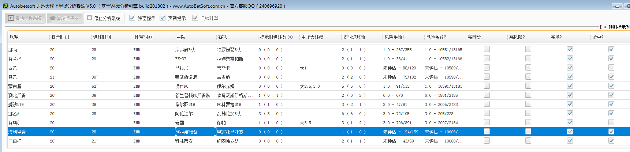Click the 提示时间 column header
This screenshot has height=152, width=630.
(x=60, y=37)
